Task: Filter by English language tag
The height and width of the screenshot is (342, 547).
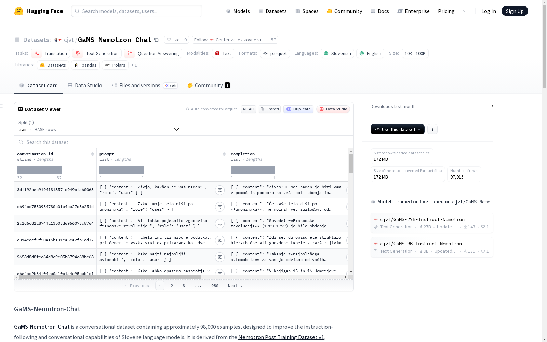Action: pos(370,53)
